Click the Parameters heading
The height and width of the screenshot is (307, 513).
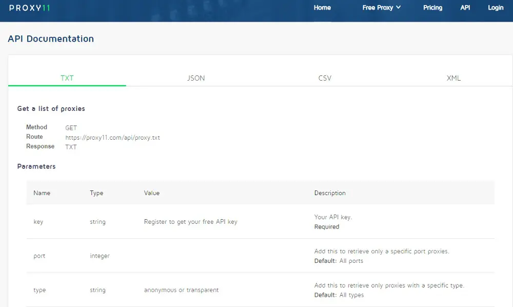36,166
